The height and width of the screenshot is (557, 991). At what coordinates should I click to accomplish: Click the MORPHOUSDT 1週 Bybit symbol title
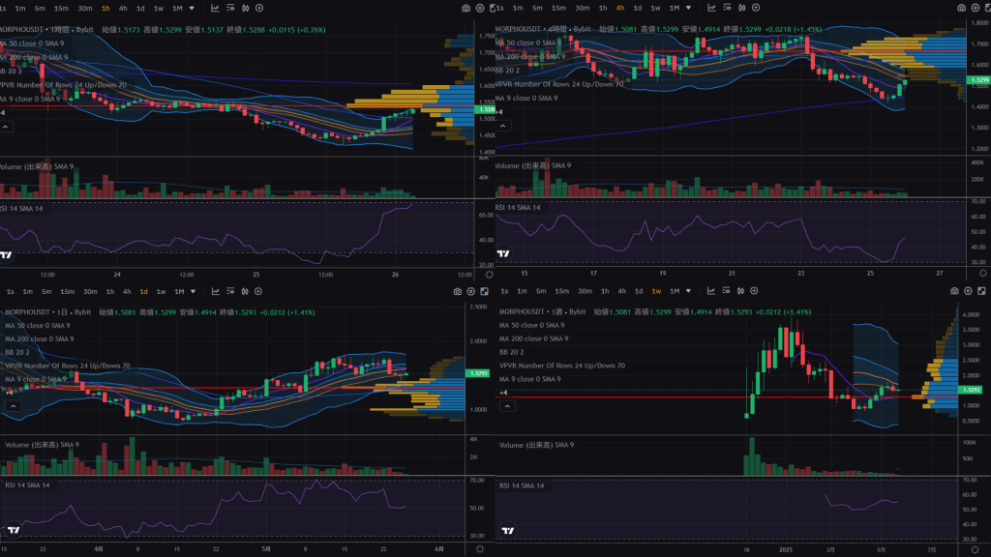coord(542,311)
